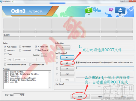This screenshot has height=101, width=136.
Task: Enable the LED Control checkbox
Action: (x=20, y=50)
